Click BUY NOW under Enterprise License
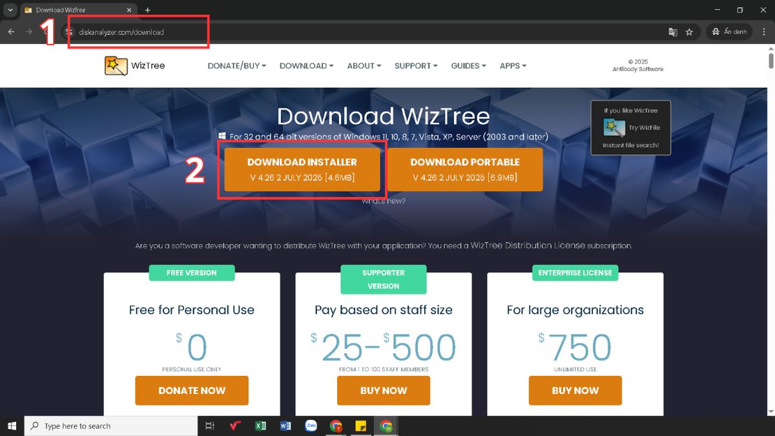Image resolution: width=775 pixels, height=436 pixels. 575,390
